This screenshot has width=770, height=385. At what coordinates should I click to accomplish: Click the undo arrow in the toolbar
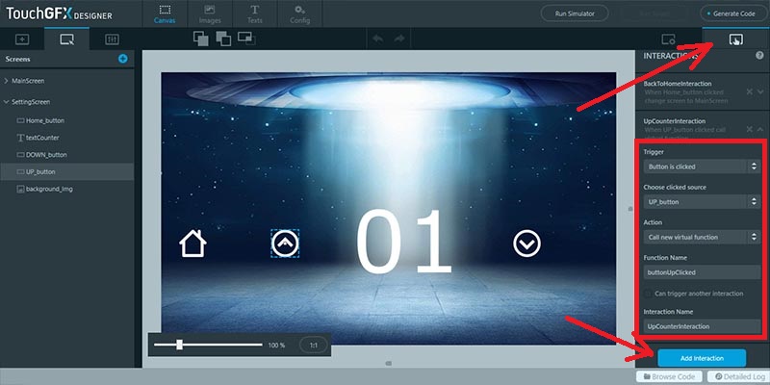point(376,38)
